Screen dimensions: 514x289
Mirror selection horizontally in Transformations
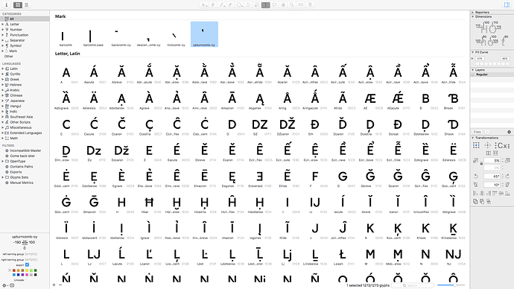pyautogui.click(x=489, y=153)
